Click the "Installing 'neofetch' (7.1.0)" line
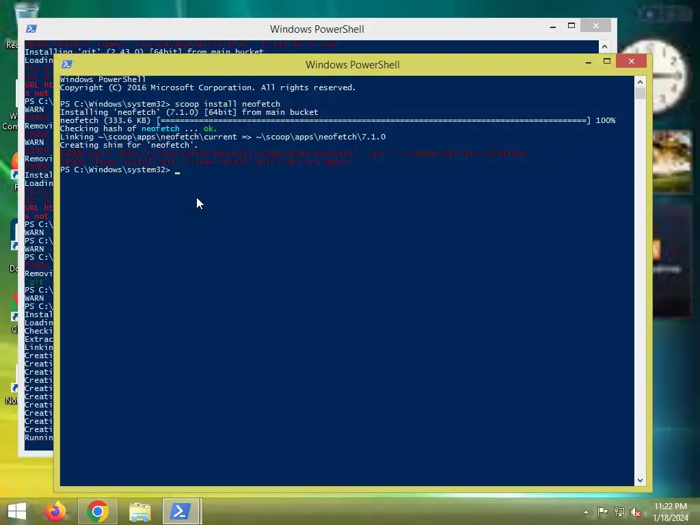The image size is (700, 525). point(189,112)
